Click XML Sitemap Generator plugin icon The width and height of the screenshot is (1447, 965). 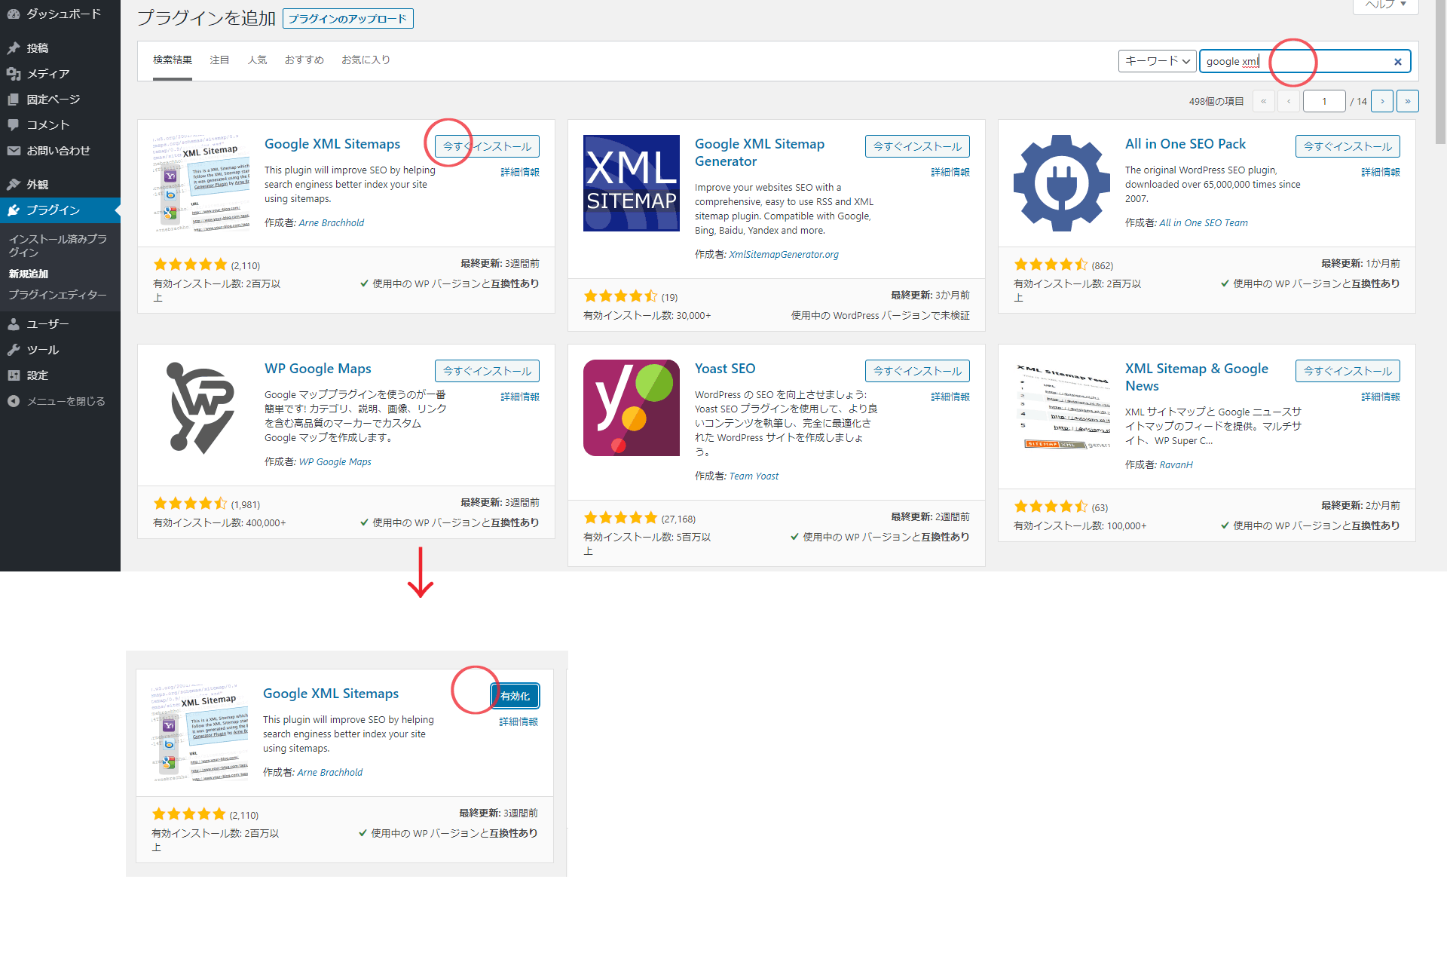point(632,183)
